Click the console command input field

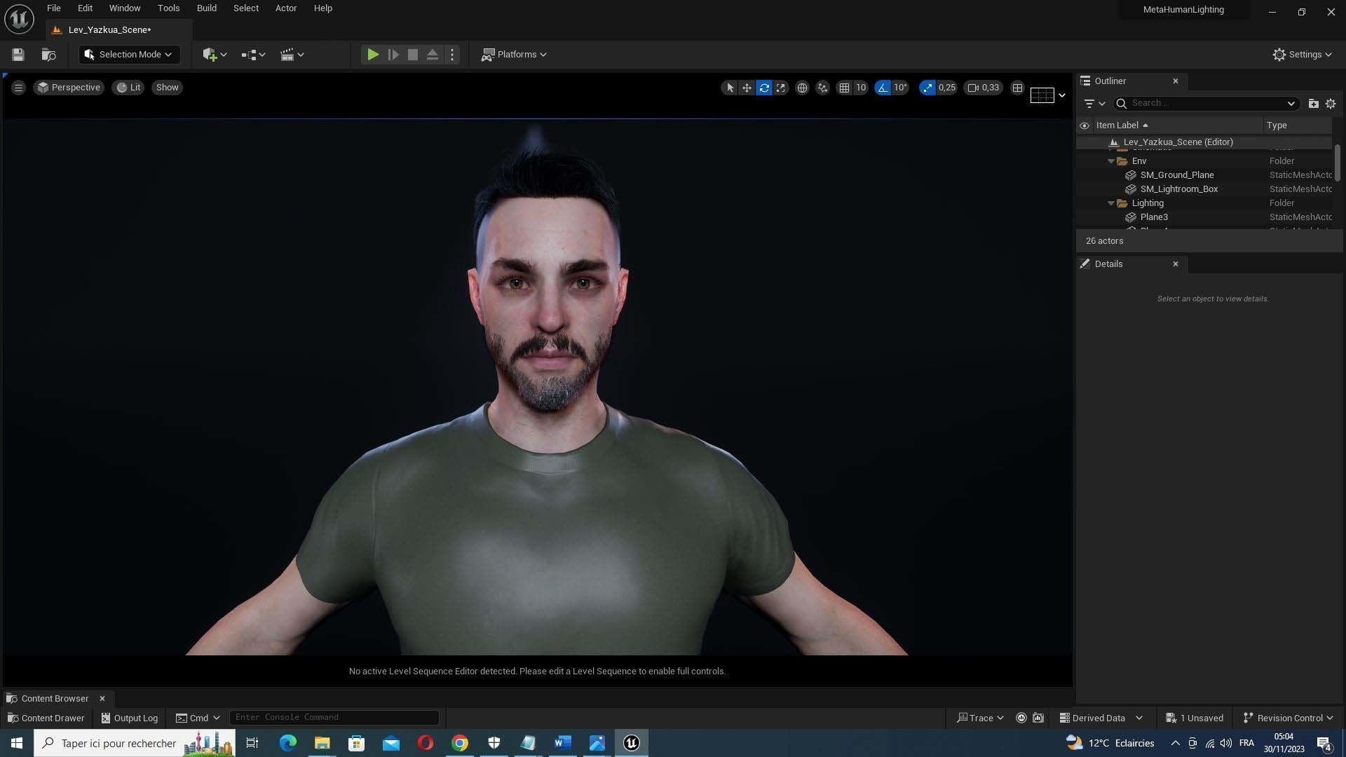click(334, 717)
